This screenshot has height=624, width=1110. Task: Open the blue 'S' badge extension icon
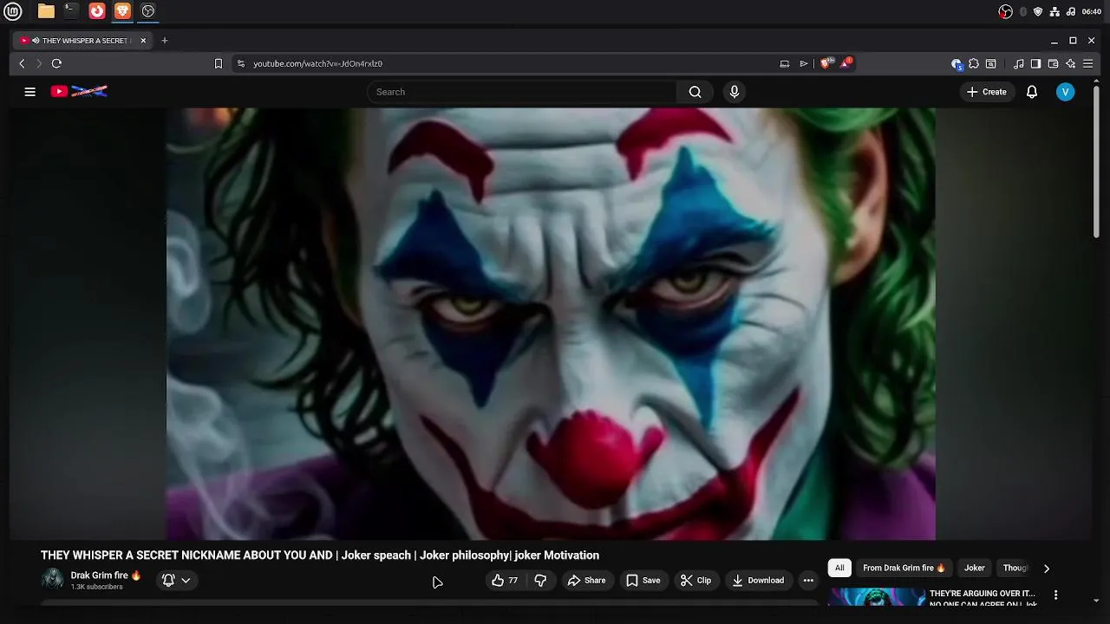point(957,63)
